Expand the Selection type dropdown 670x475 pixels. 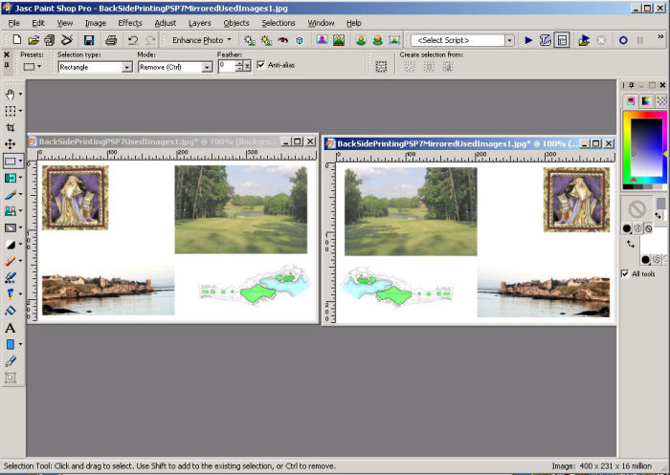tap(126, 68)
